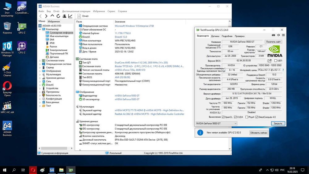The image size is (309, 174).
Task: Toggle the DirectCompute 4.0 checkbox
Action: click(256, 117)
